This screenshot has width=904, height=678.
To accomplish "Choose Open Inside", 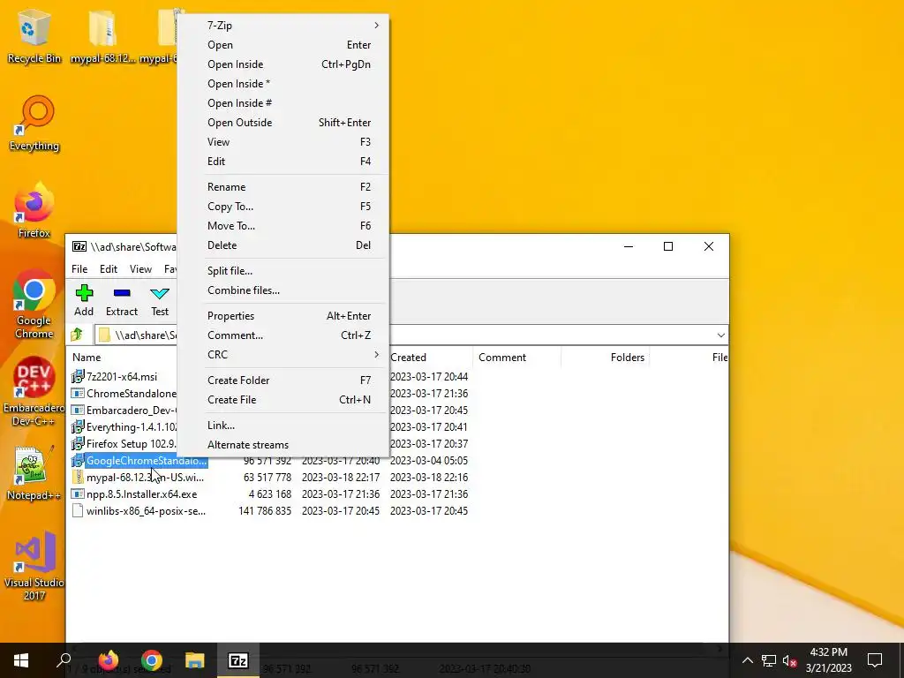I will 283,64.
